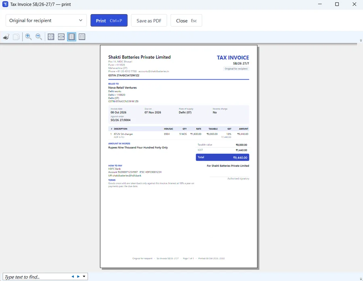Click 'For Shakti Batteries Private Limited' signature line
The width and height of the screenshot is (363, 281).
[x=228, y=166]
